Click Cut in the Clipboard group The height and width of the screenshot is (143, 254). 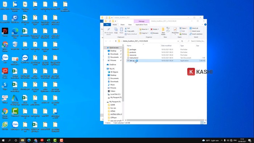pyautogui.click(x=127, y=28)
